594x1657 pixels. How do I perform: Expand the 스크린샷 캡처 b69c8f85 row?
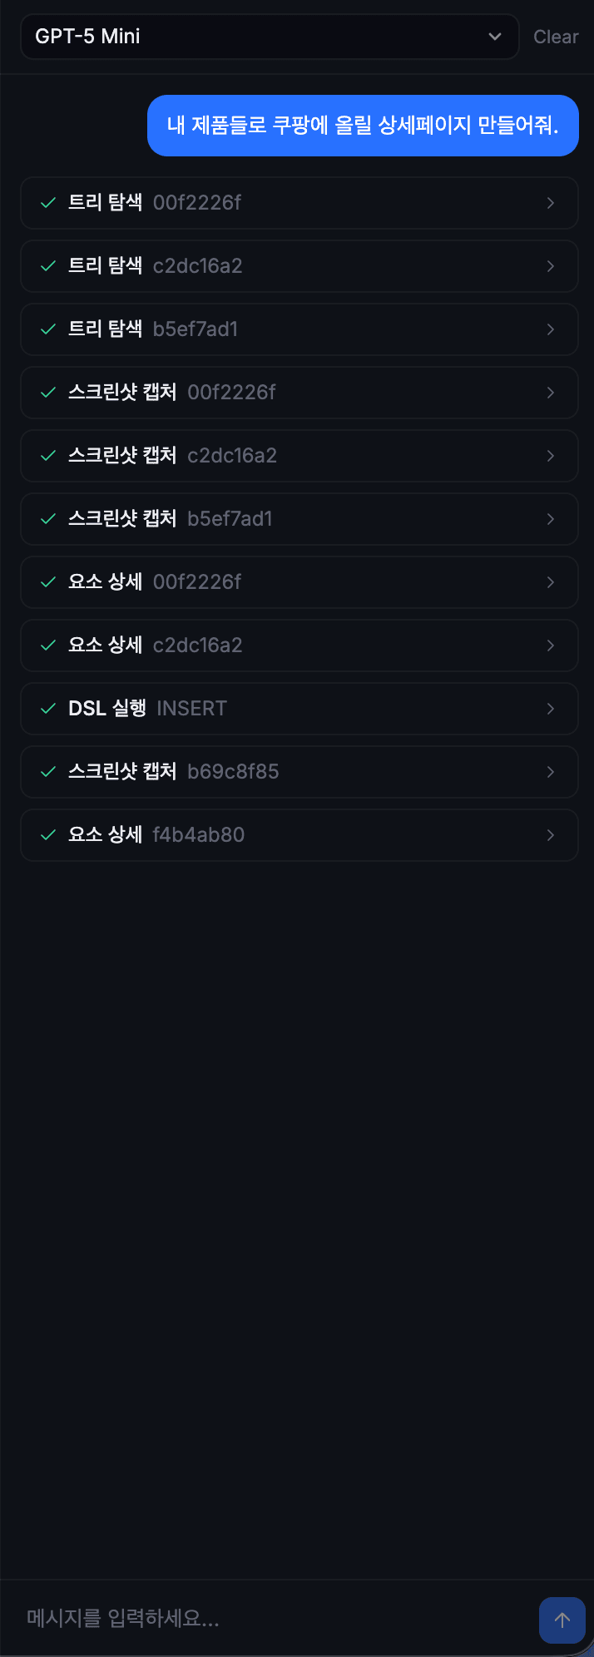tap(550, 771)
